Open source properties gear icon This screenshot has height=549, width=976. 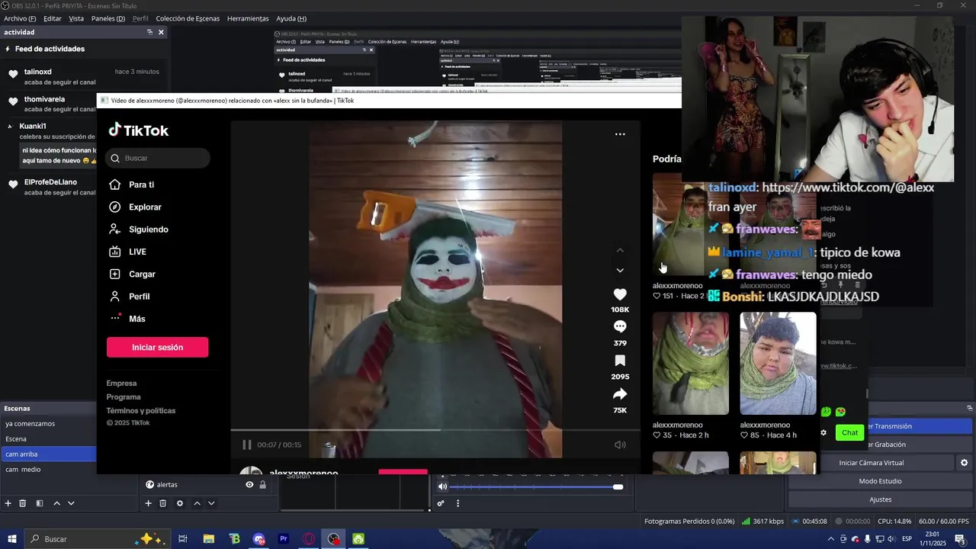(180, 503)
